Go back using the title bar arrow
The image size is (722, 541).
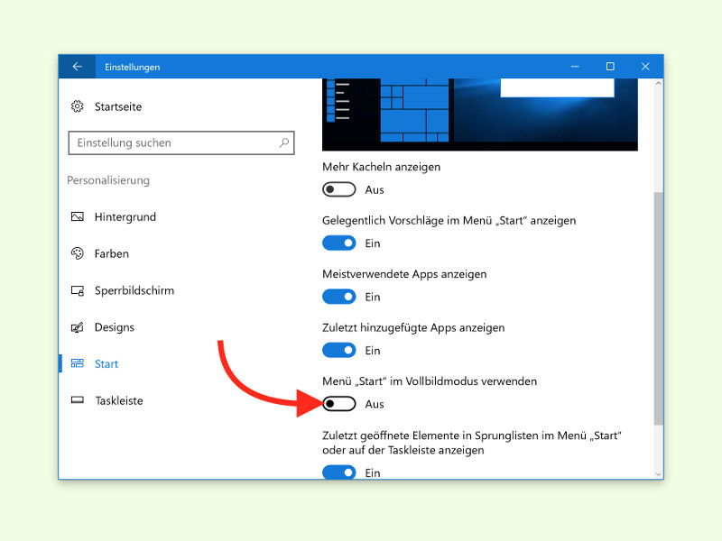click(77, 67)
